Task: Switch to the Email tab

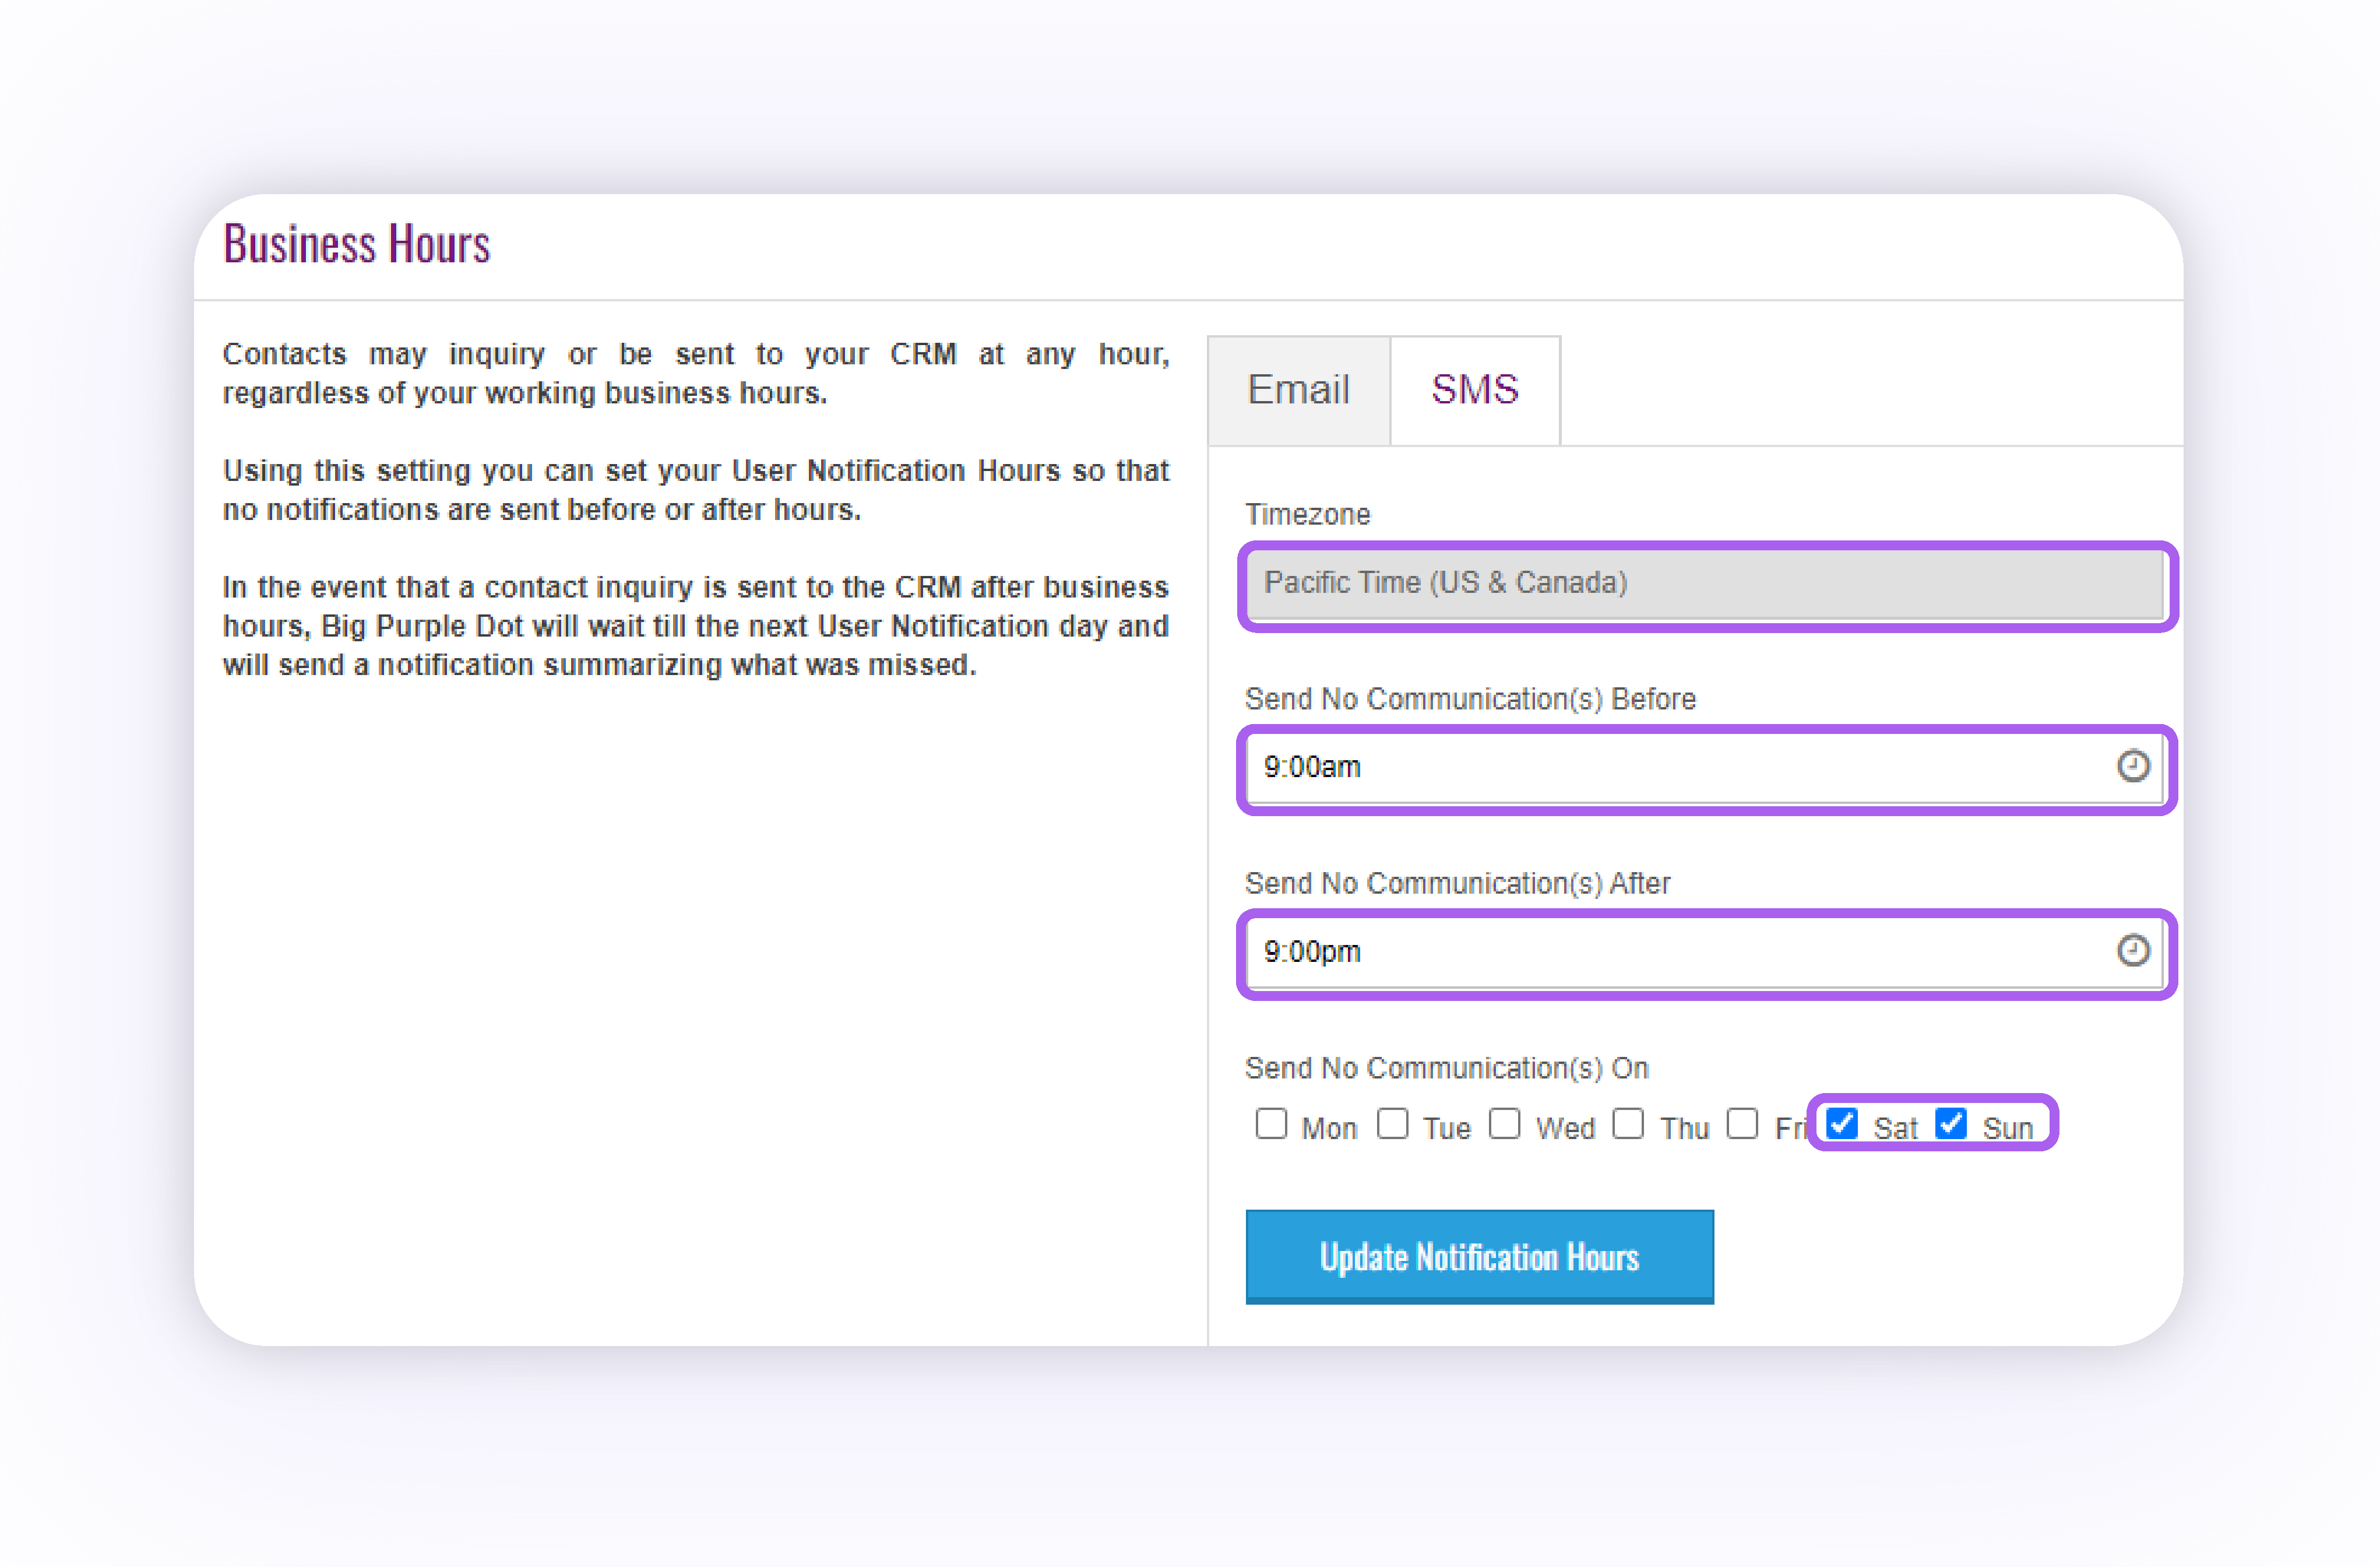Action: pos(1298,389)
